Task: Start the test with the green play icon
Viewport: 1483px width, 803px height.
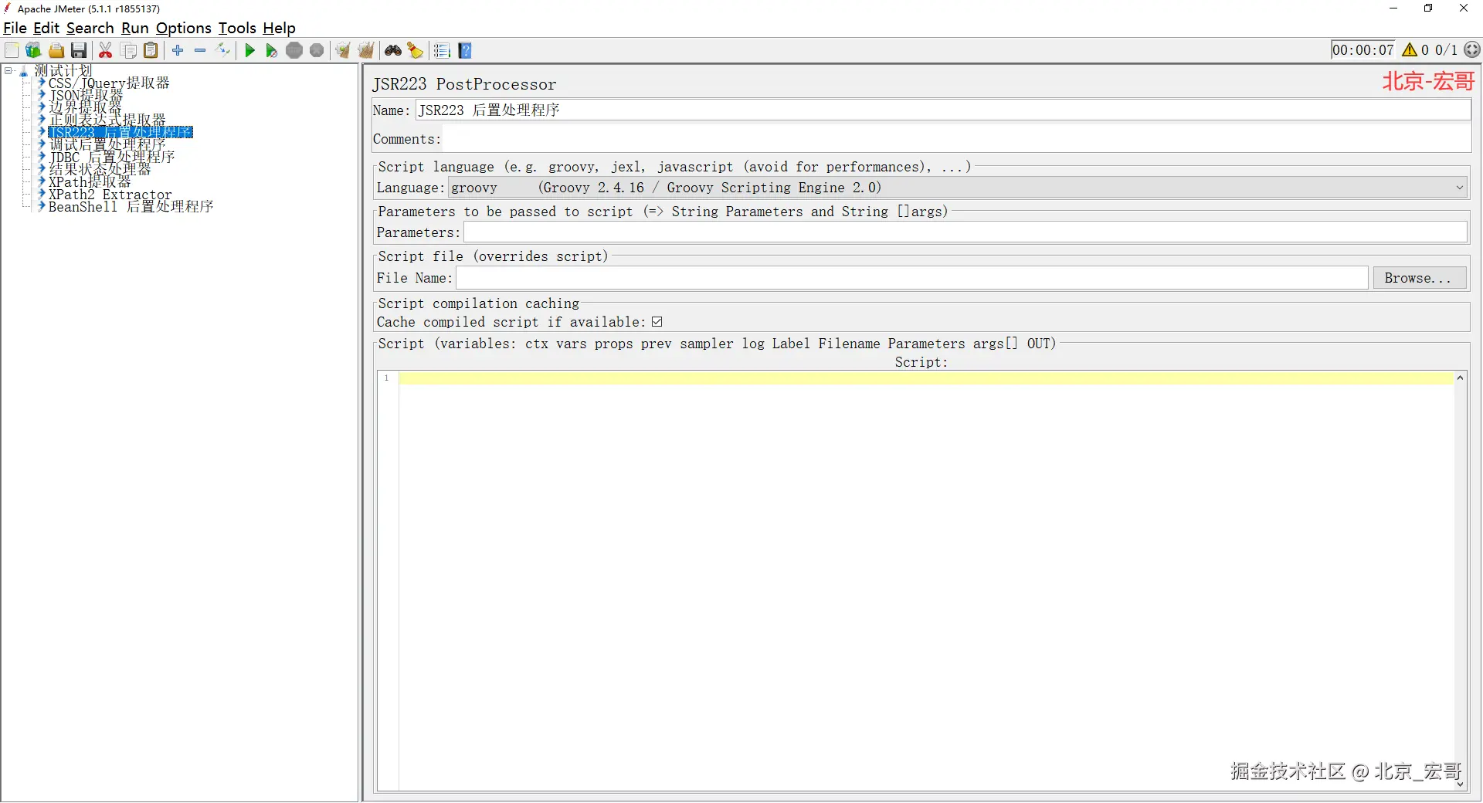Action: (x=249, y=51)
